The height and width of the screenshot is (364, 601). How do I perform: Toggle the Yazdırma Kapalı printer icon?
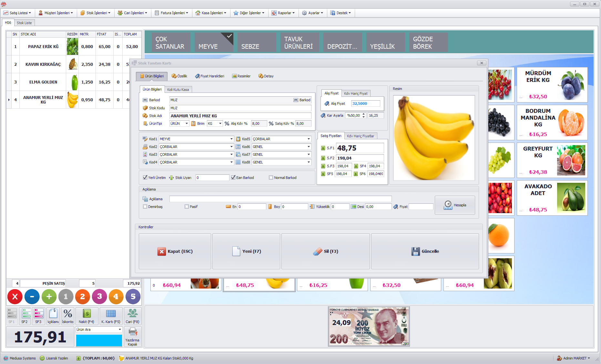(133, 337)
